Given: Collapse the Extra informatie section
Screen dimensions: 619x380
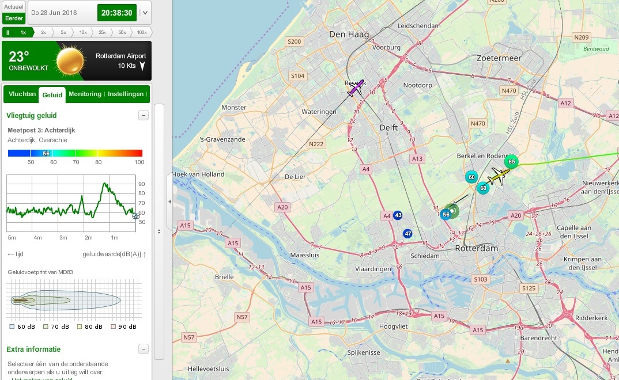Looking at the screenshot, I should 144,349.
